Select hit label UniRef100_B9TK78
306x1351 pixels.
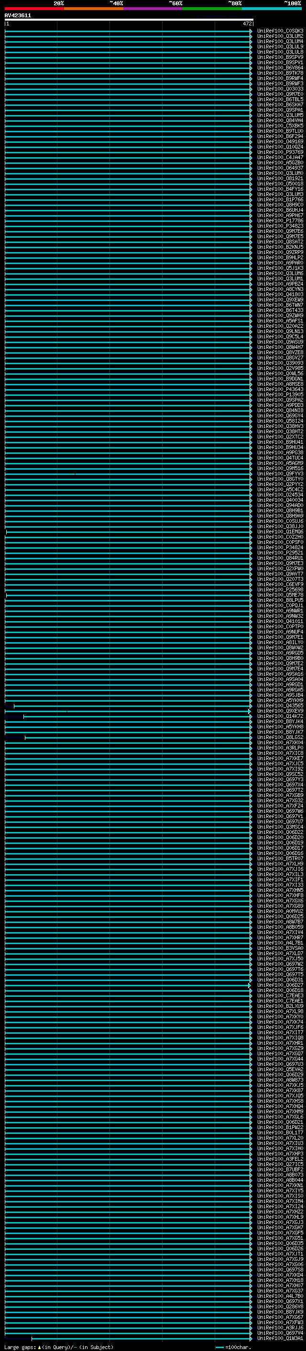[x=280, y=73]
